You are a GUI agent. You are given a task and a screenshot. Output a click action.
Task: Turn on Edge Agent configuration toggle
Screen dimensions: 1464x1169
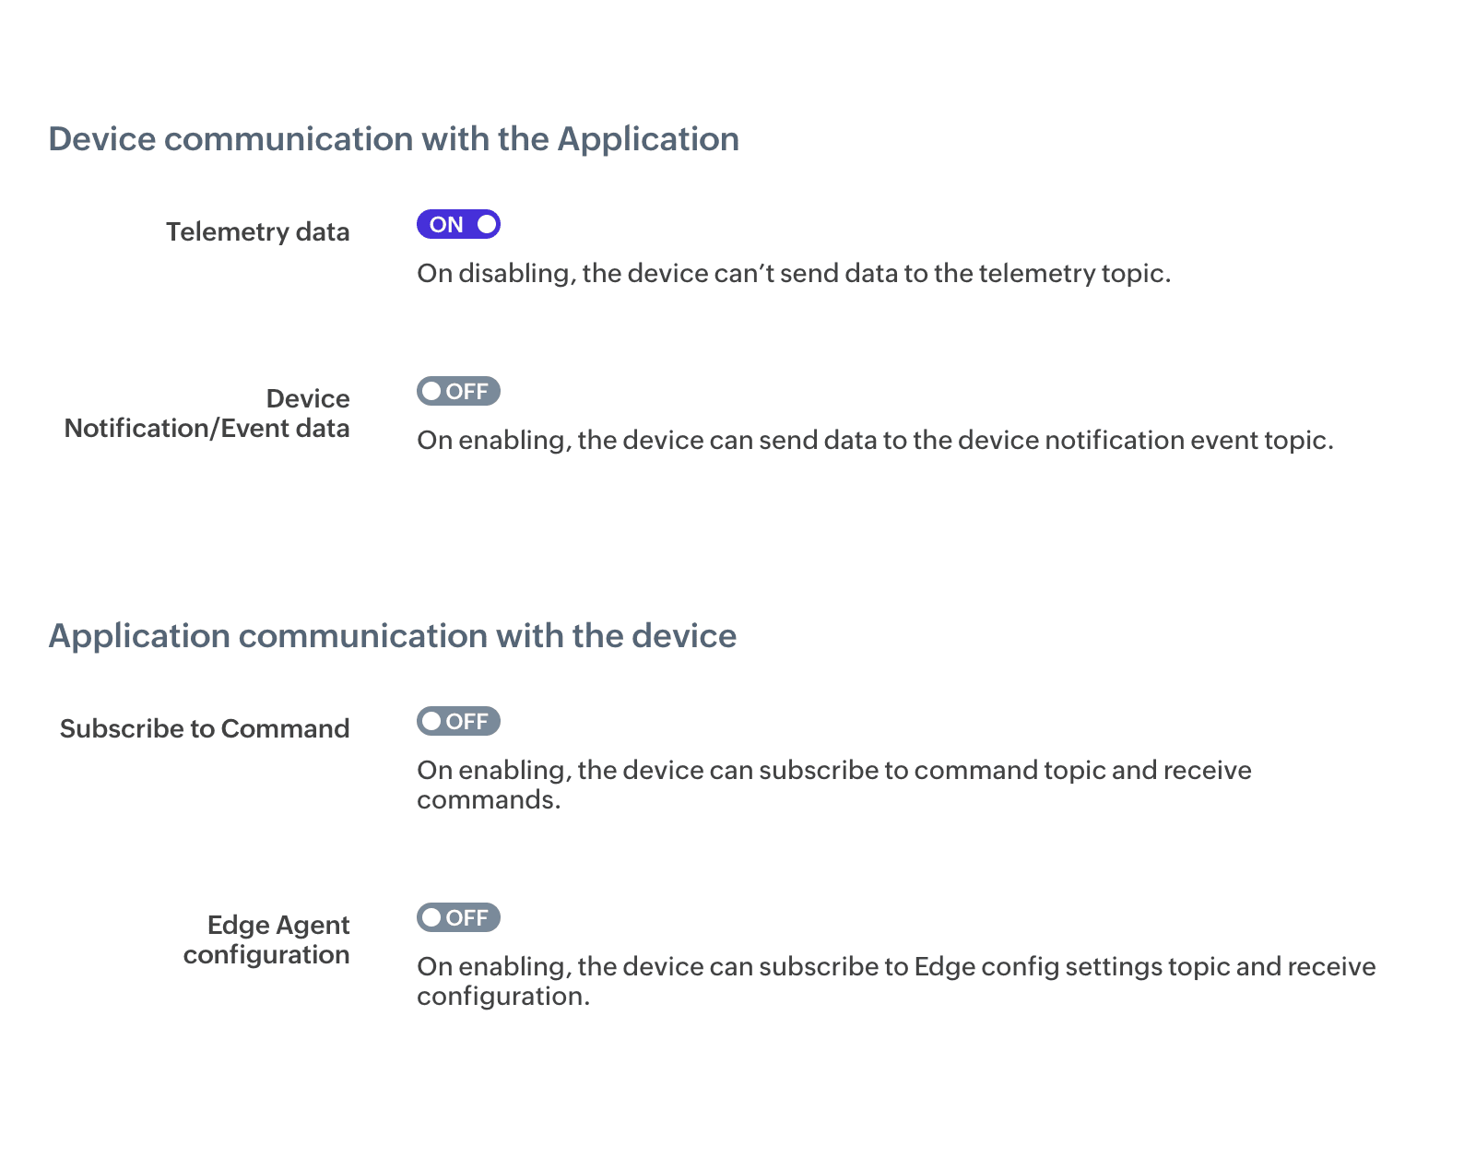click(x=458, y=917)
